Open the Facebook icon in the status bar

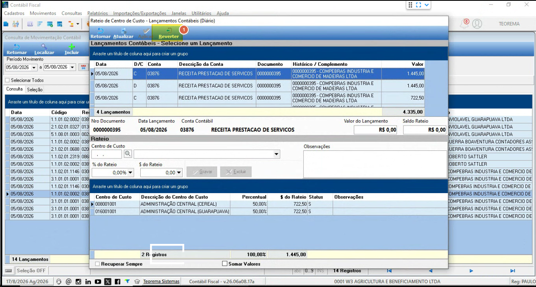coord(117,282)
